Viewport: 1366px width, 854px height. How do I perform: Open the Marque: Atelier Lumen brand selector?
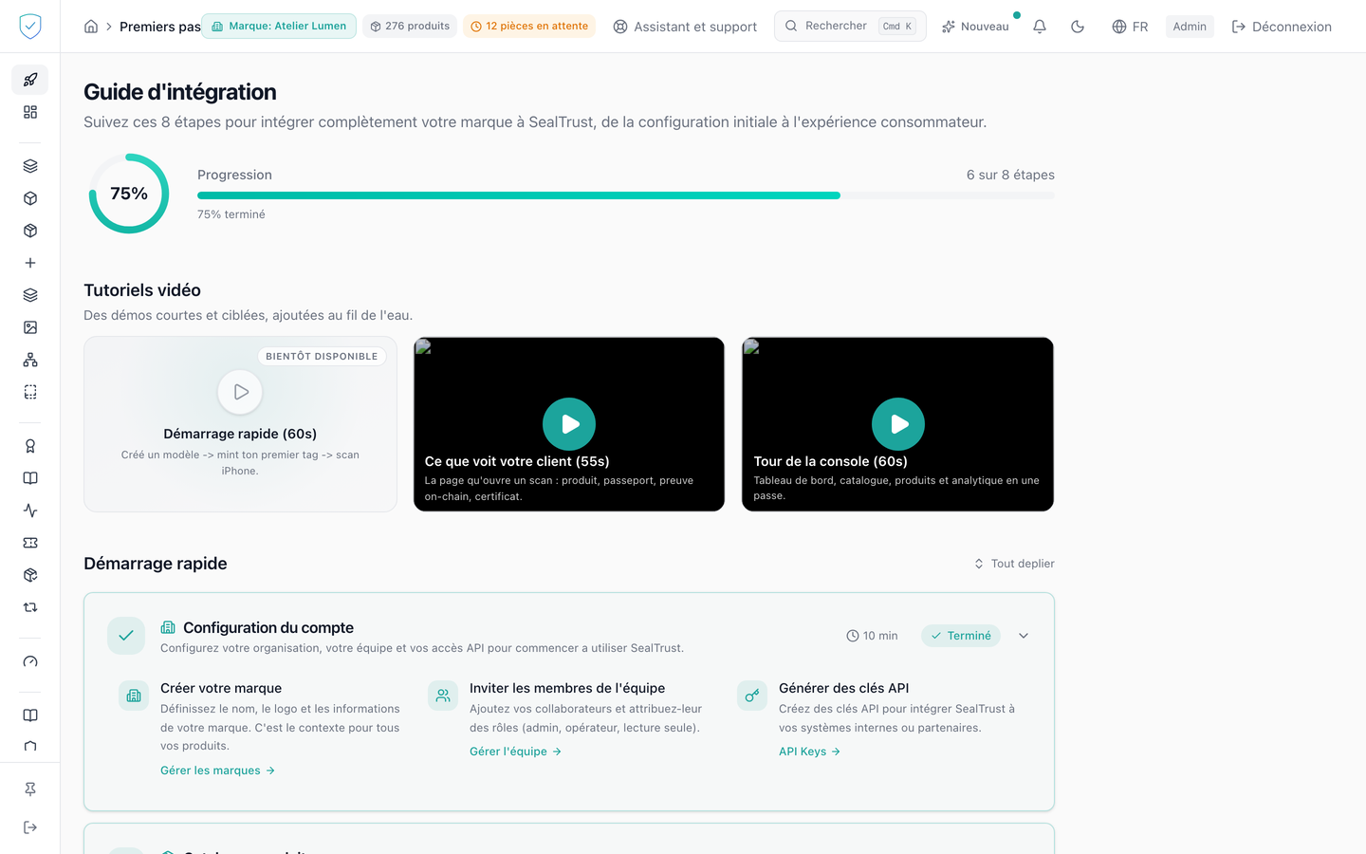tap(279, 27)
